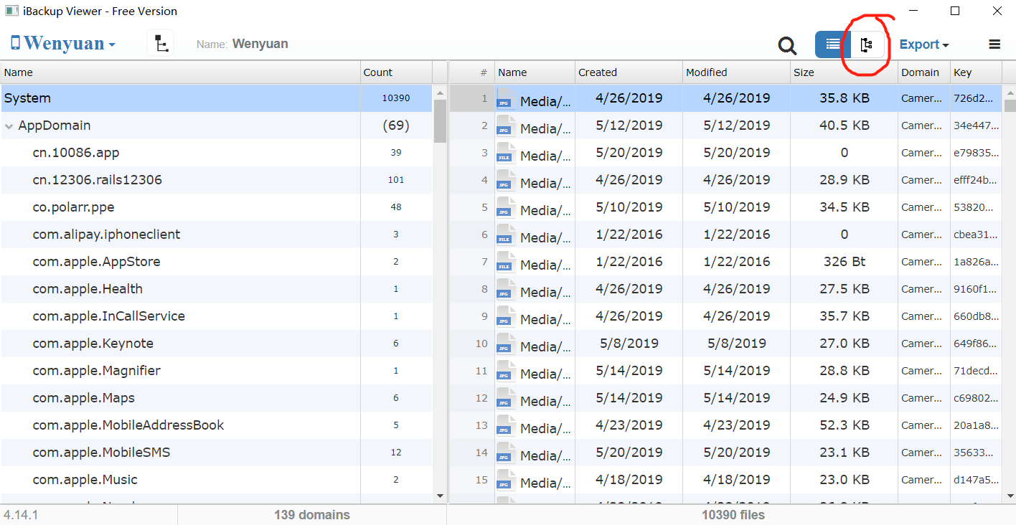Select cn.12306.rails12306 domain
Screen dimensions: 1016x525
pos(216,180)
